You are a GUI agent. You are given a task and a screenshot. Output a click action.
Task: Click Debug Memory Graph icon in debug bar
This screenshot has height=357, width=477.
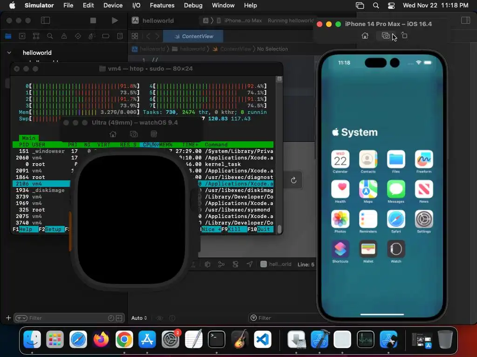point(221,264)
